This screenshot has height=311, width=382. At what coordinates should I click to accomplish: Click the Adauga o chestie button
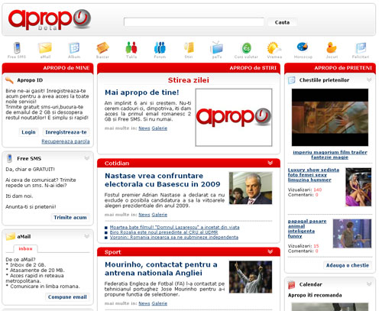348,265
